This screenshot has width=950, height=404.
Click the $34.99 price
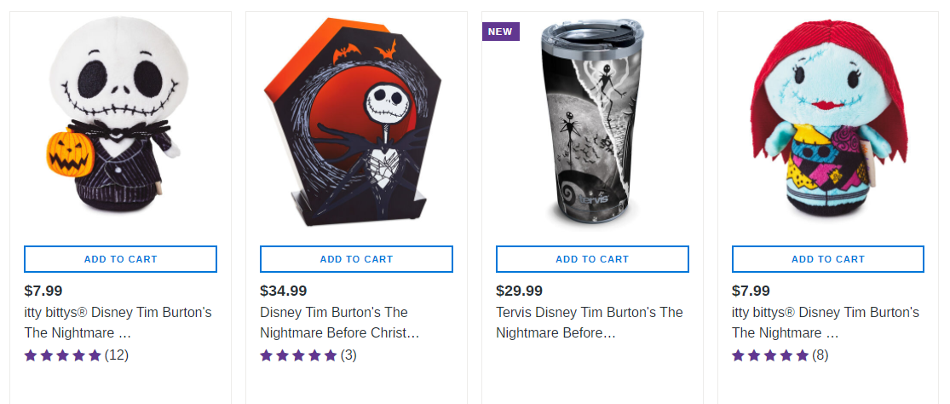click(x=283, y=291)
